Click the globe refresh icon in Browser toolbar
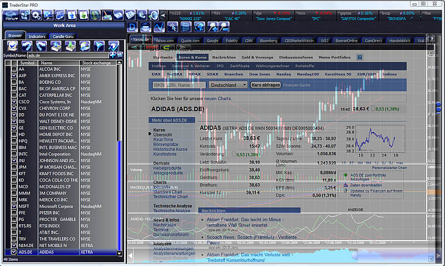The width and height of the screenshot is (445, 266). [x=85, y=46]
